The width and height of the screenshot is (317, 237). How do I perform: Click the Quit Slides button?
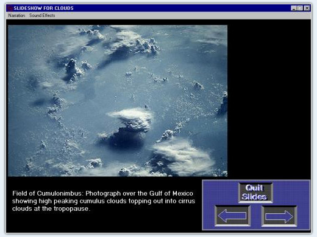point(255,192)
